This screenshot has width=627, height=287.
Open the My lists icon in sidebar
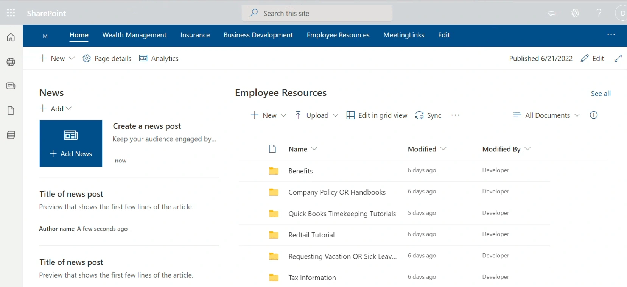coord(11,135)
